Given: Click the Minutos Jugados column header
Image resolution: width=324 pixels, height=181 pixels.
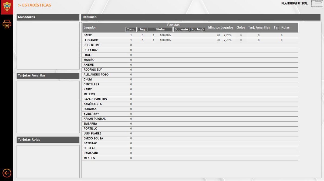Looking at the screenshot, I should pyautogui.click(x=221, y=27).
